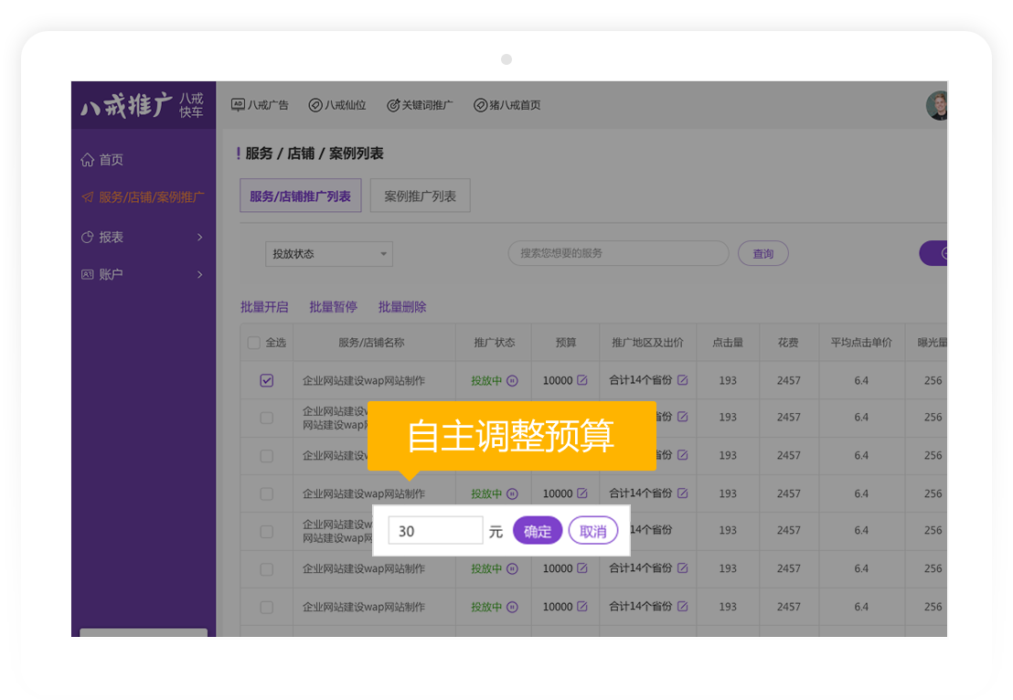Check the second row's checkbox
The height and width of the screenshot is (700, 1013).
coord(267,418)
